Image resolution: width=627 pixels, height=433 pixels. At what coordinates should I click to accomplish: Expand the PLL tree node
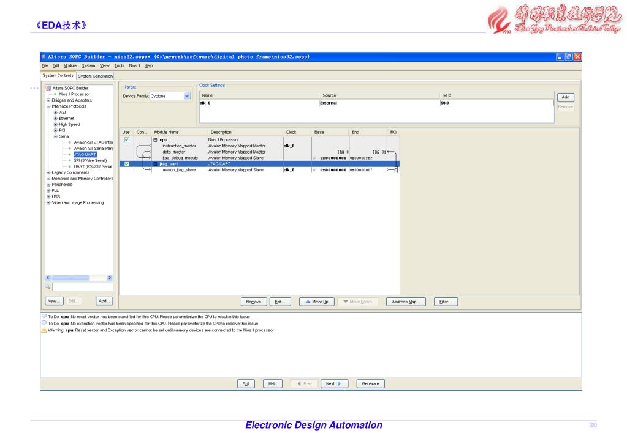tap(48, 191)
